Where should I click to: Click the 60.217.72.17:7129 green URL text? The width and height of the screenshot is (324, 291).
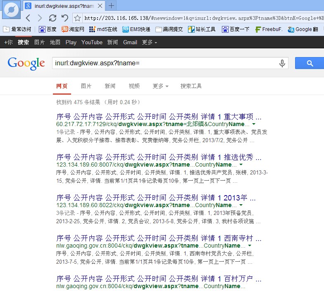[x=153, y=124]
